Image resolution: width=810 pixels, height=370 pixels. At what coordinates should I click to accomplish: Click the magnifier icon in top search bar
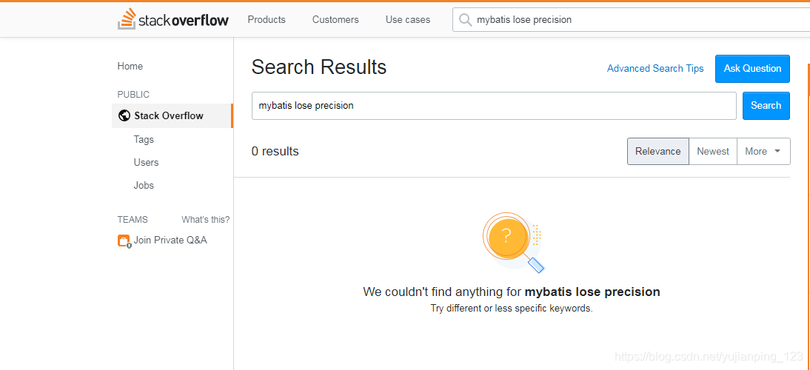[x=466, y=19]
